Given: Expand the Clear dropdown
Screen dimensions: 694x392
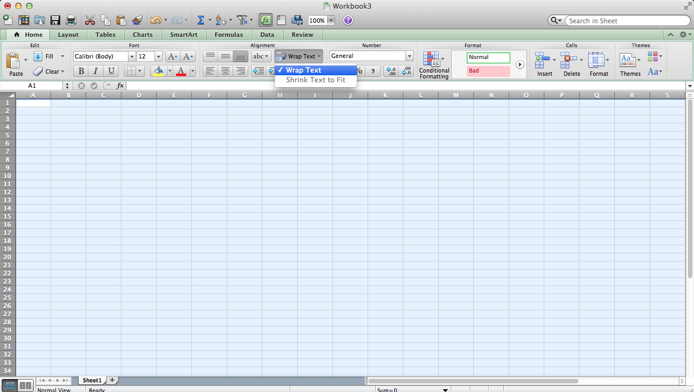Looking at the screenshot, I should [x=62, y=71].
